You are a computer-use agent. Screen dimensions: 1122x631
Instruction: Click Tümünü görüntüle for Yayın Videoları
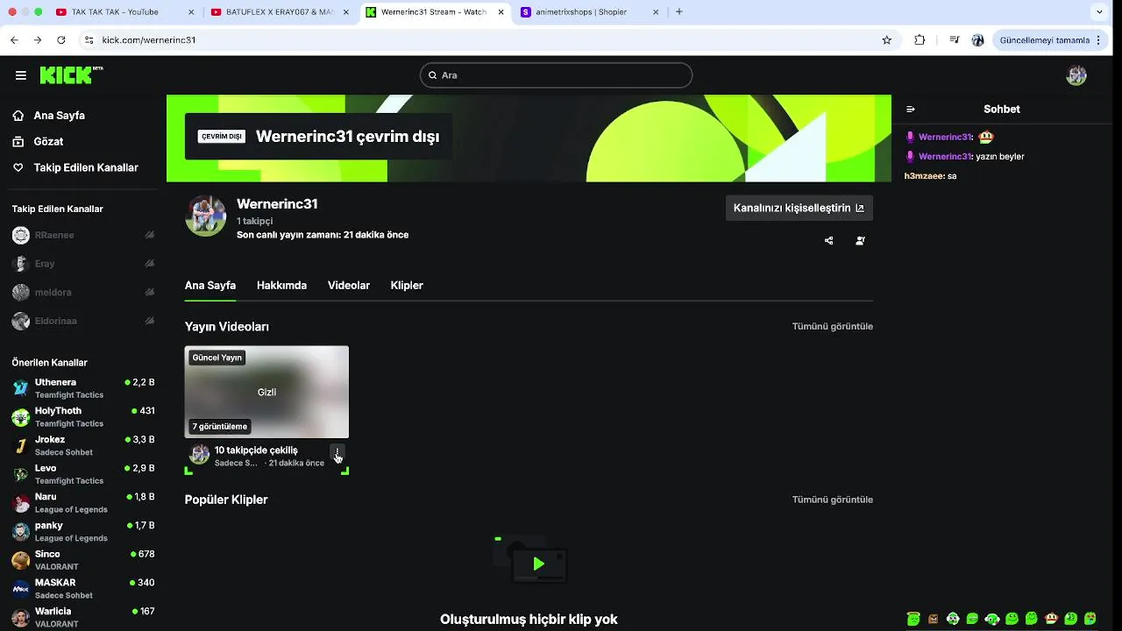(833, 326)
